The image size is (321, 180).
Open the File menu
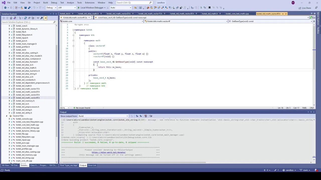[x=9, y=2]
